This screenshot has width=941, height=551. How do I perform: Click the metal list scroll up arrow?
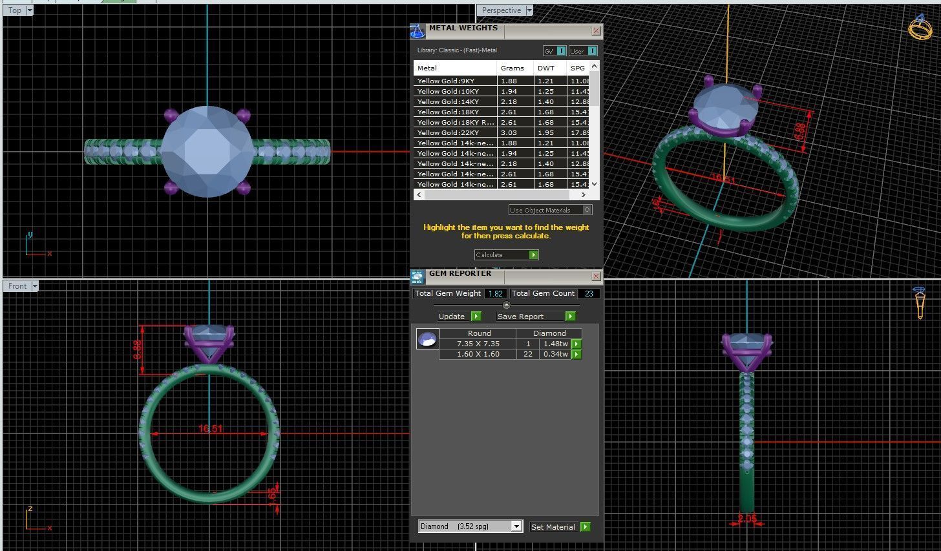coord(595,66)
